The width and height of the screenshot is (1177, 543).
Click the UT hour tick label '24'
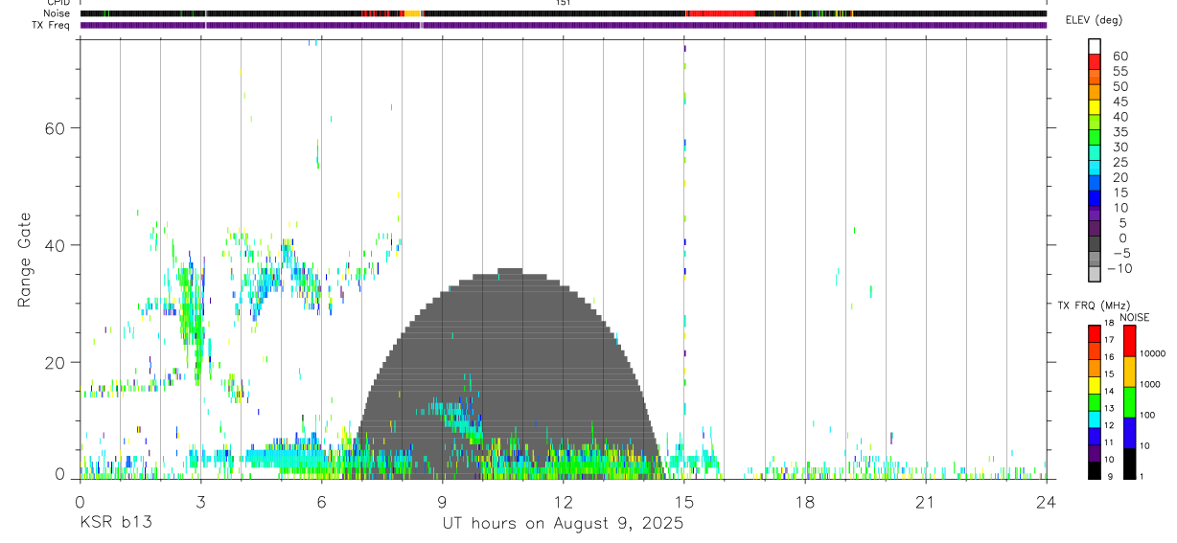pos(1046,502)
